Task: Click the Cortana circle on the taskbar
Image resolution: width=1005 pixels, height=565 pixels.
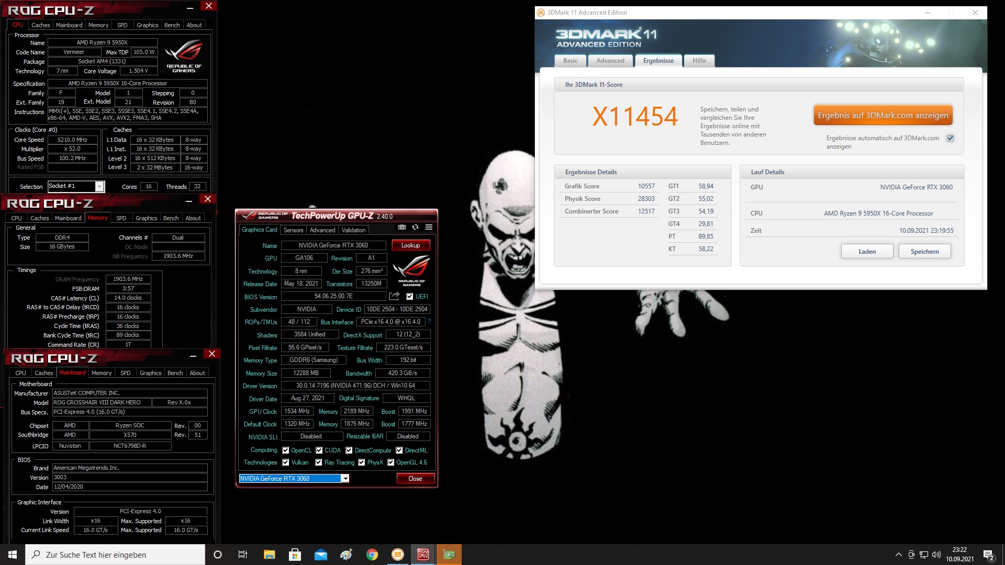Action: pos(218,555)
